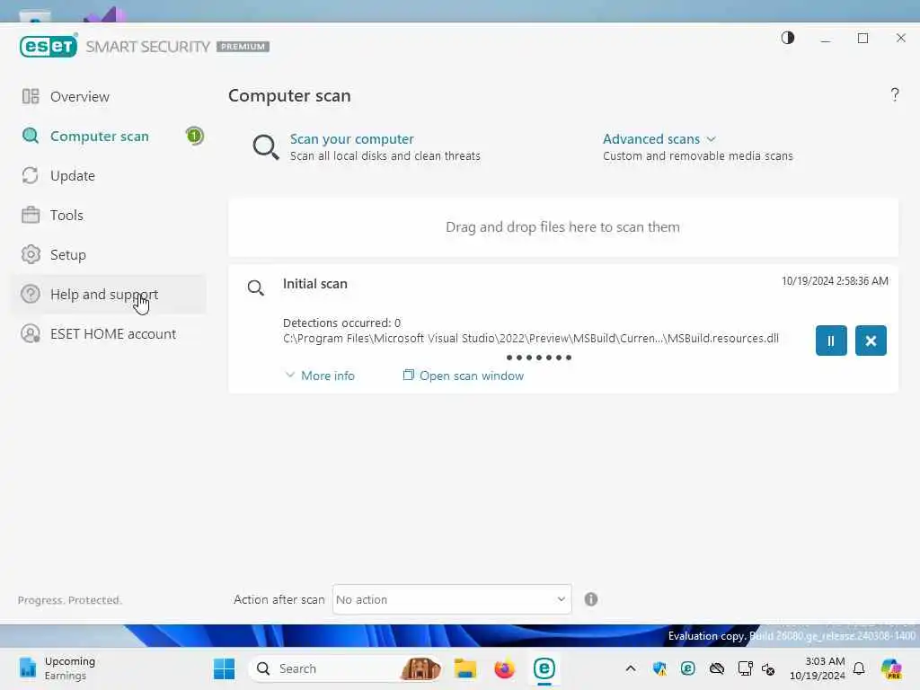
Task: Click the Initial scan title
Action: 315,284
